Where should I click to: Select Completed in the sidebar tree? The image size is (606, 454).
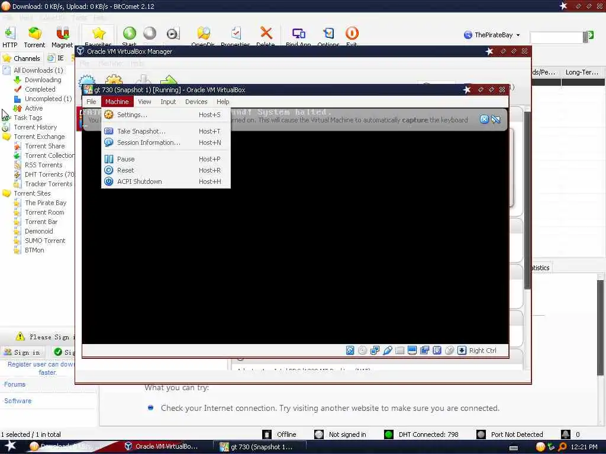[40, 89]
